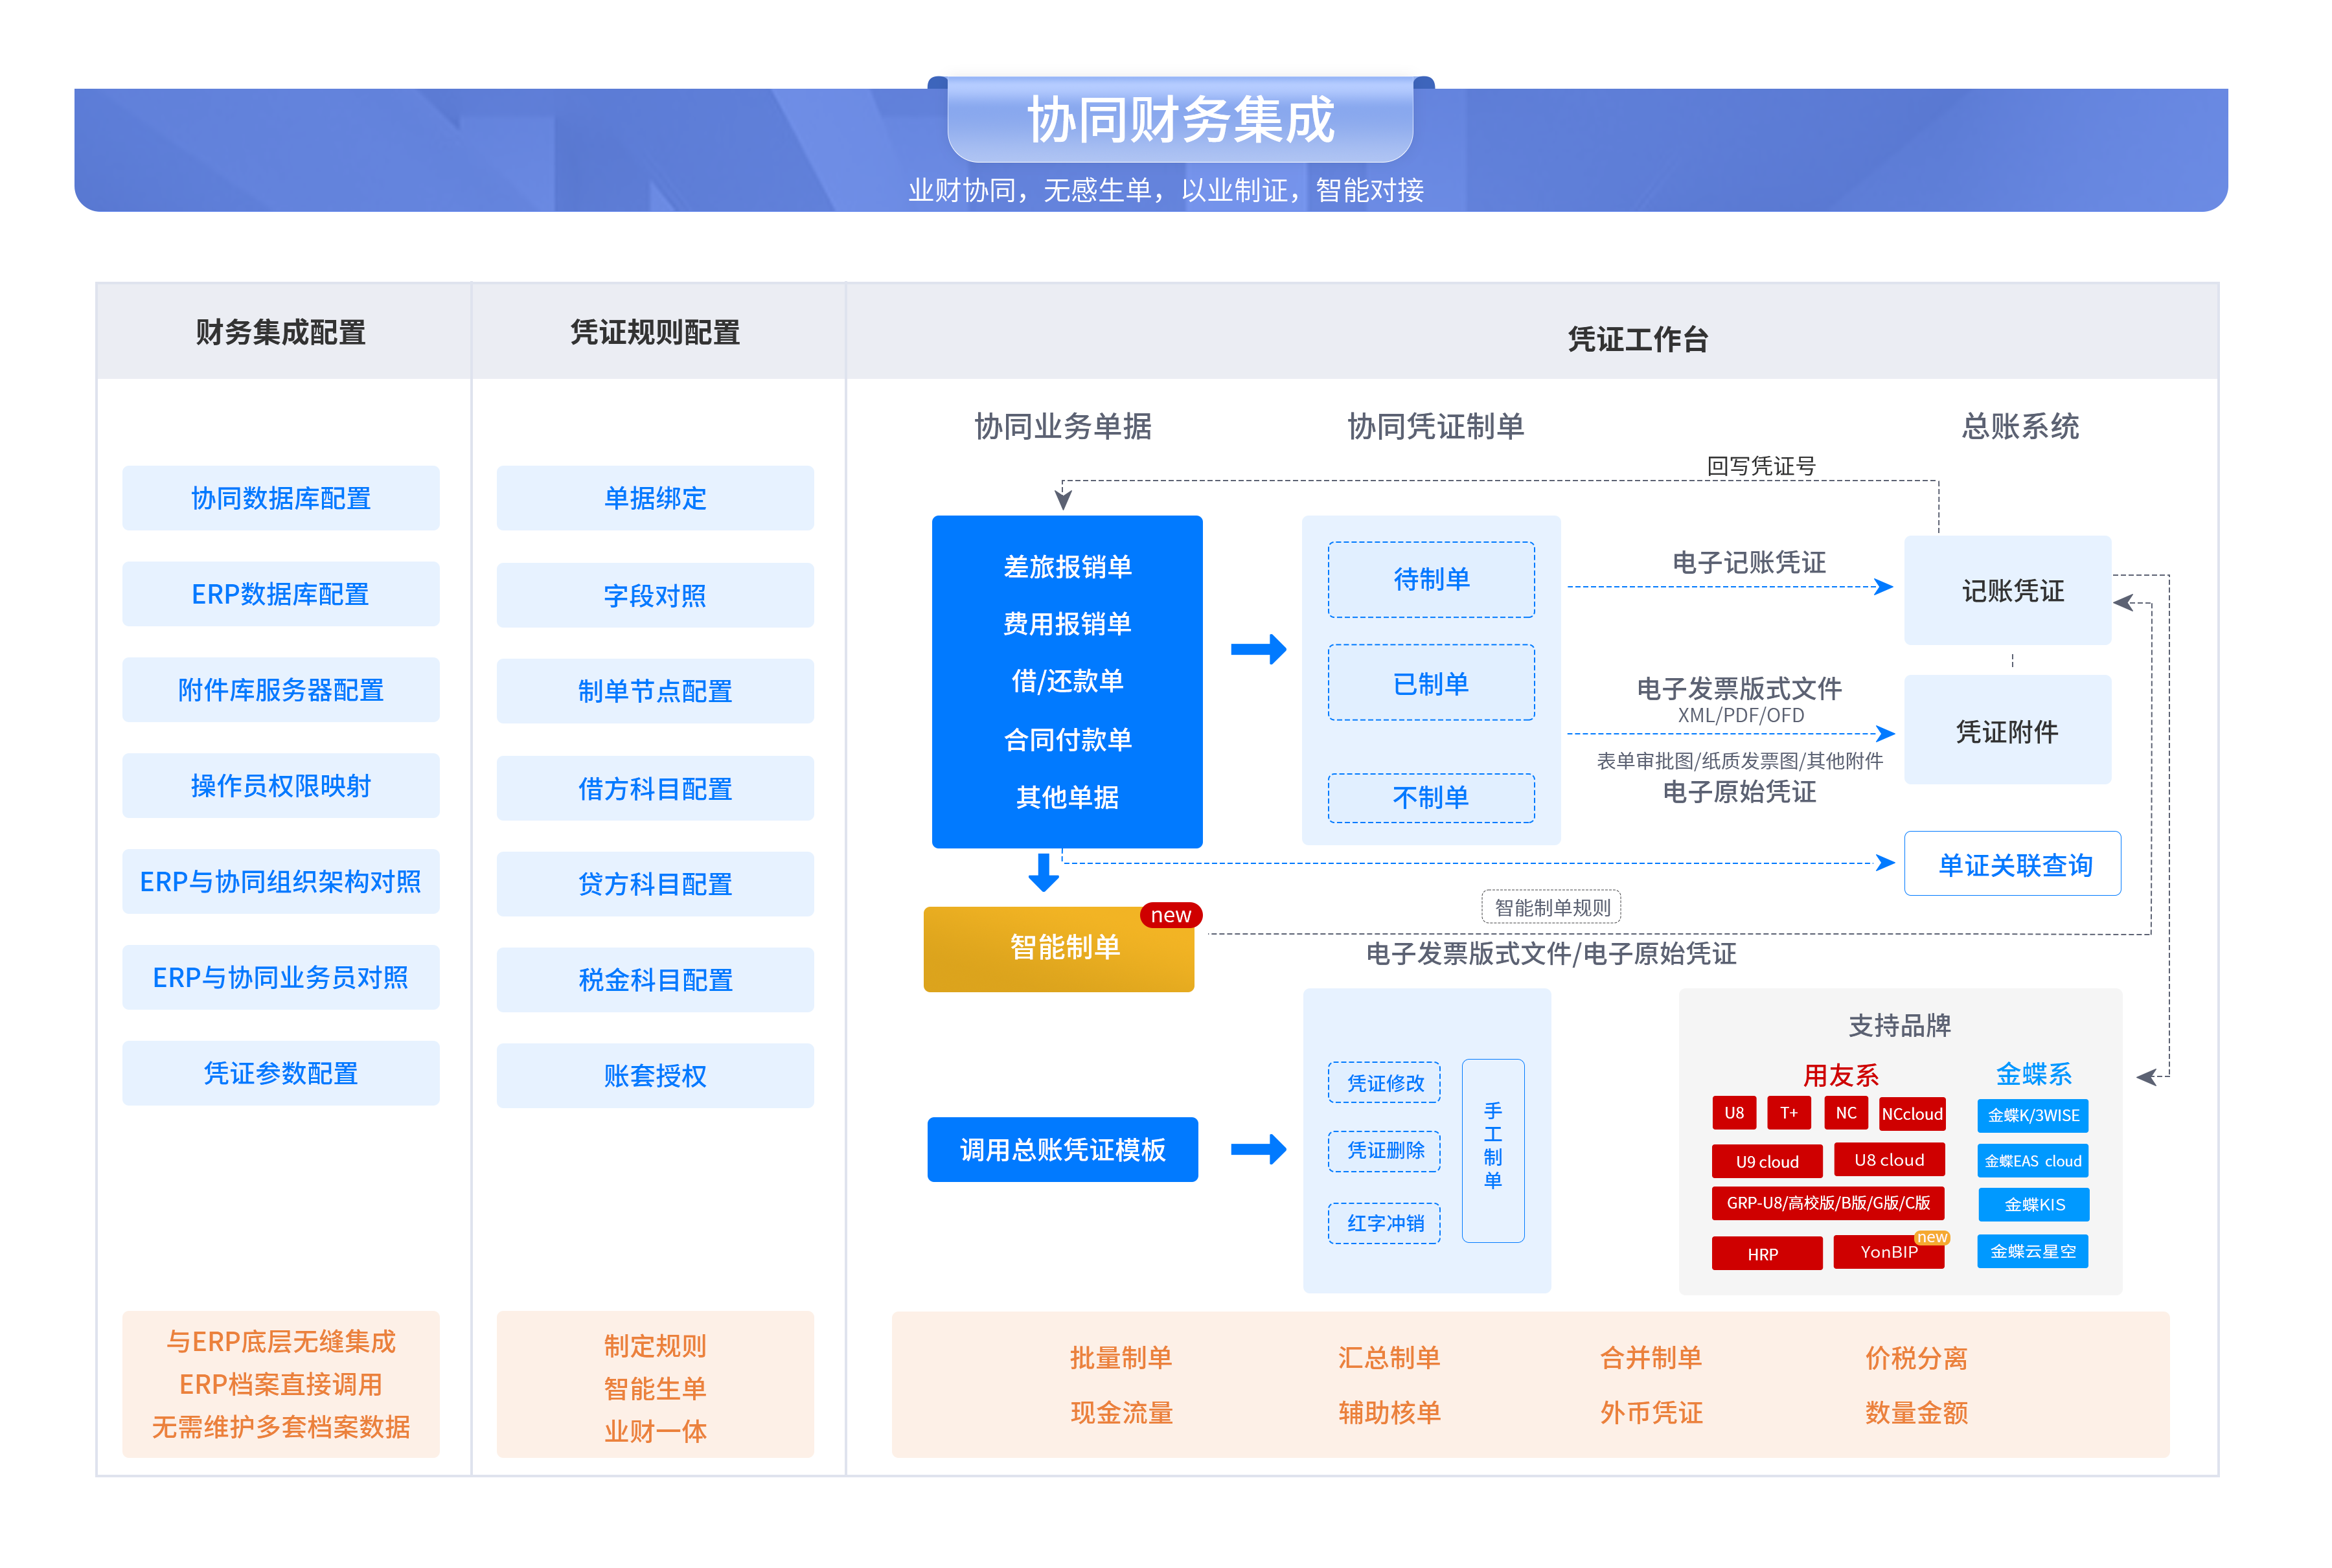
Task: Select the ERP数据库配置 item
Action: click(280, 594)
